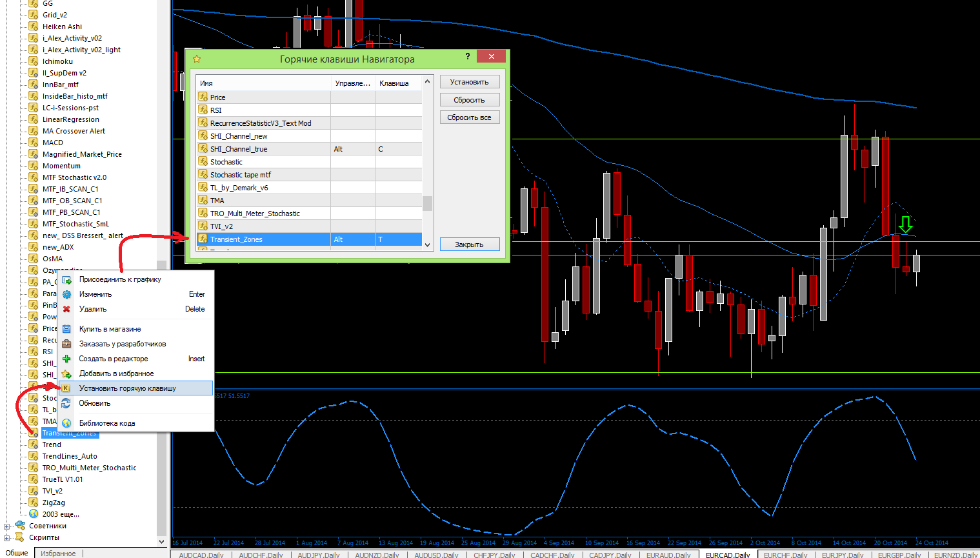Click the 'Библиотека кода' globe icon
980x558 pixels.
(x=66, y=423)
